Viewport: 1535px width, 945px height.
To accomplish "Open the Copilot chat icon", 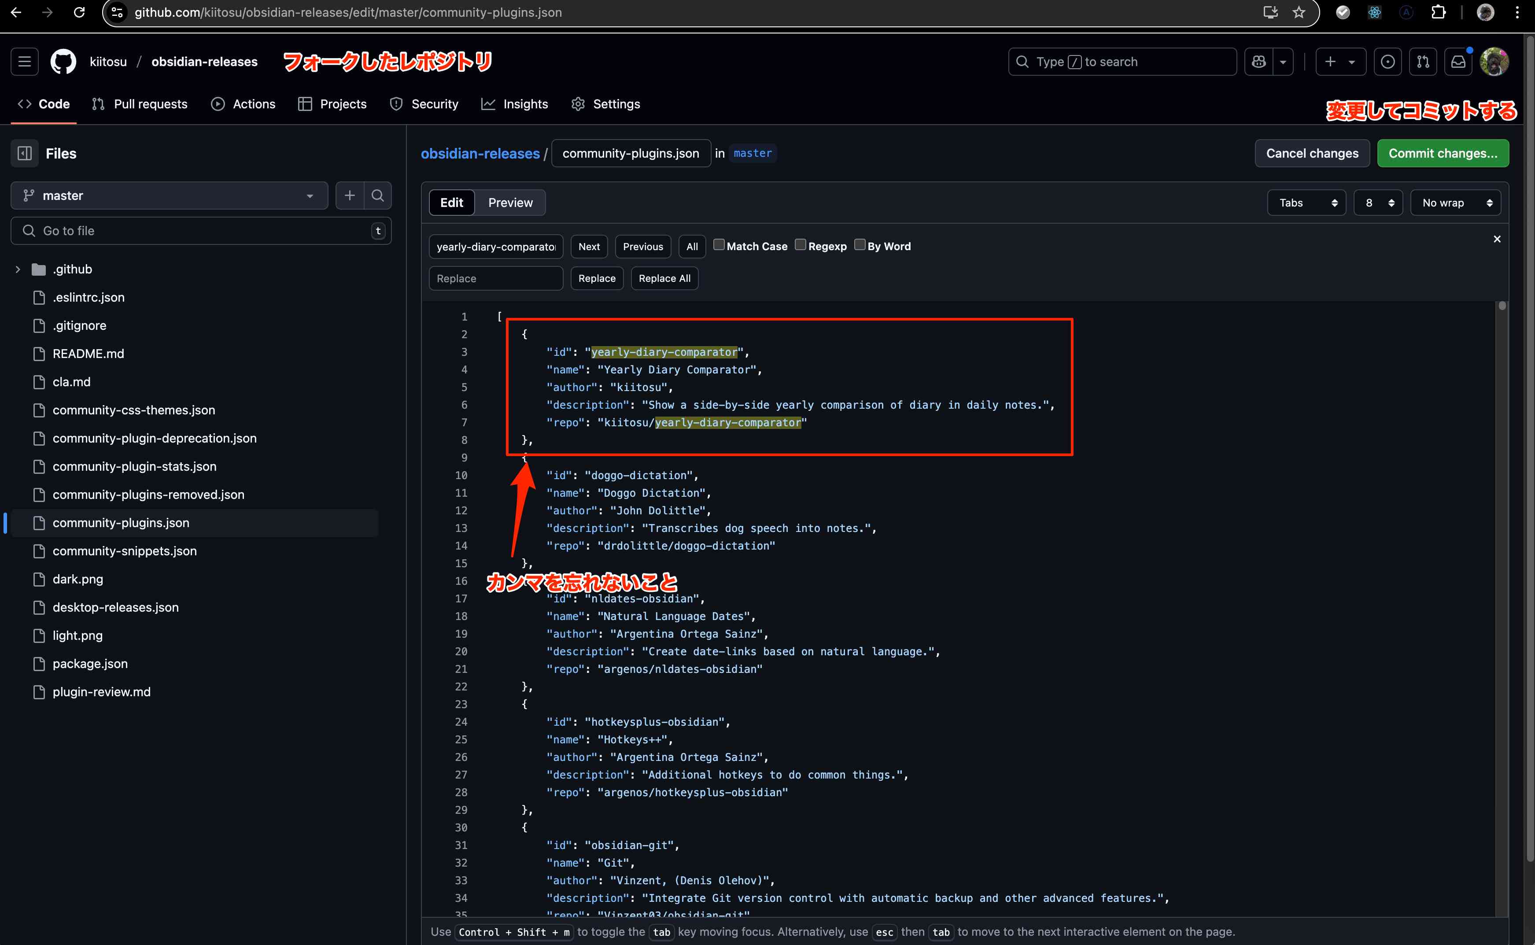I will click(1259, 62).
